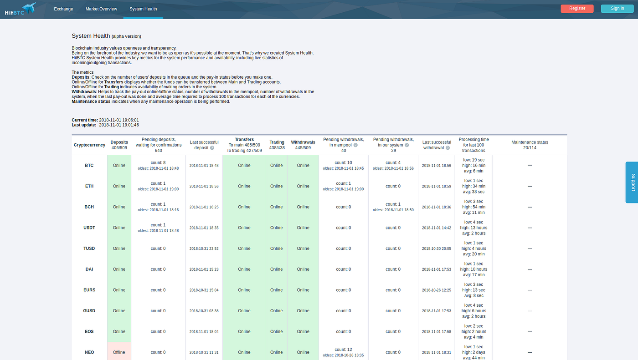Screen dimensions: 638x360
Task: Click the Register button
Action: pos(577,8)
